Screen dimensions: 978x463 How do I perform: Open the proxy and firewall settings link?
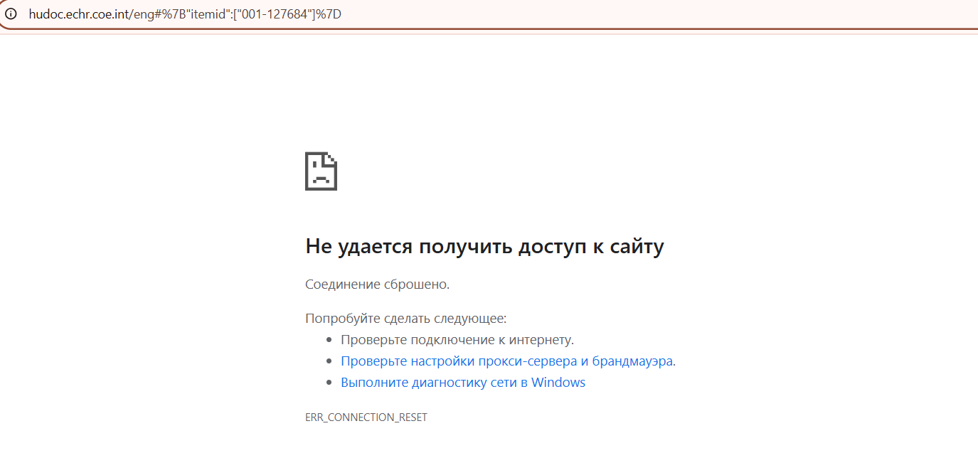(x=508, y=361)
